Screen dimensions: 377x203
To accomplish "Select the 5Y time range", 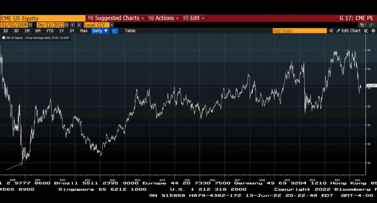I will pos(72,31).
